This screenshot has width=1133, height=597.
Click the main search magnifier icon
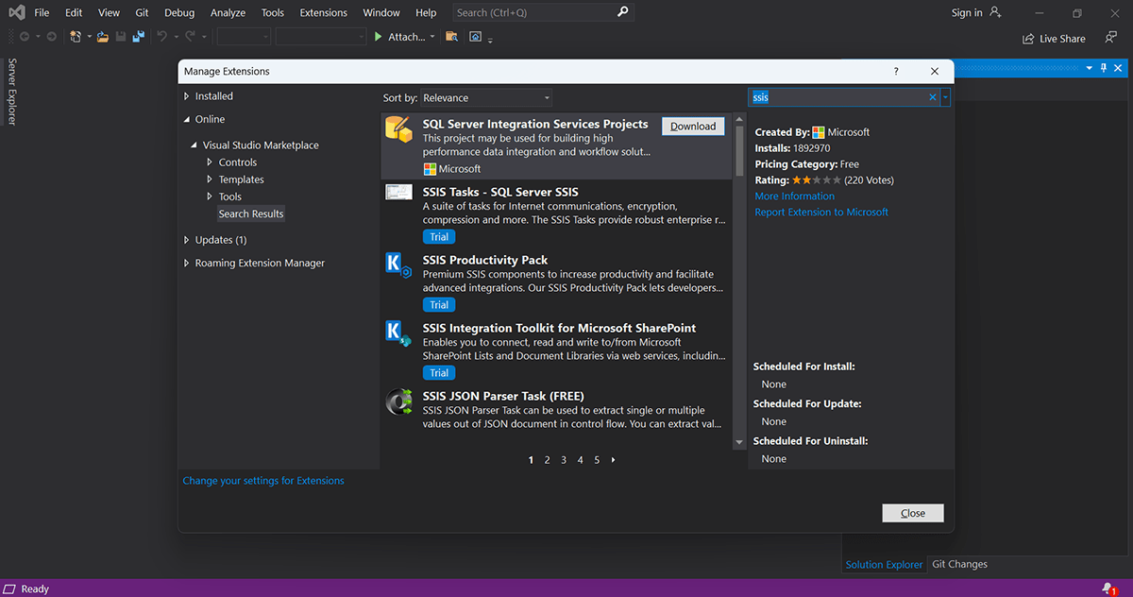click(622, 12)
